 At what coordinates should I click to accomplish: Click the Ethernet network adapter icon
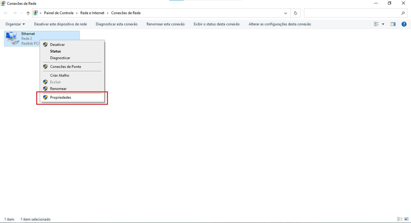tap(12, 38)
